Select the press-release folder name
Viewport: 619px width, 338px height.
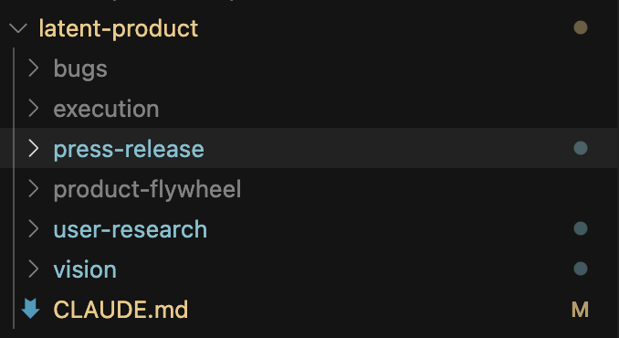click(129, 149)
